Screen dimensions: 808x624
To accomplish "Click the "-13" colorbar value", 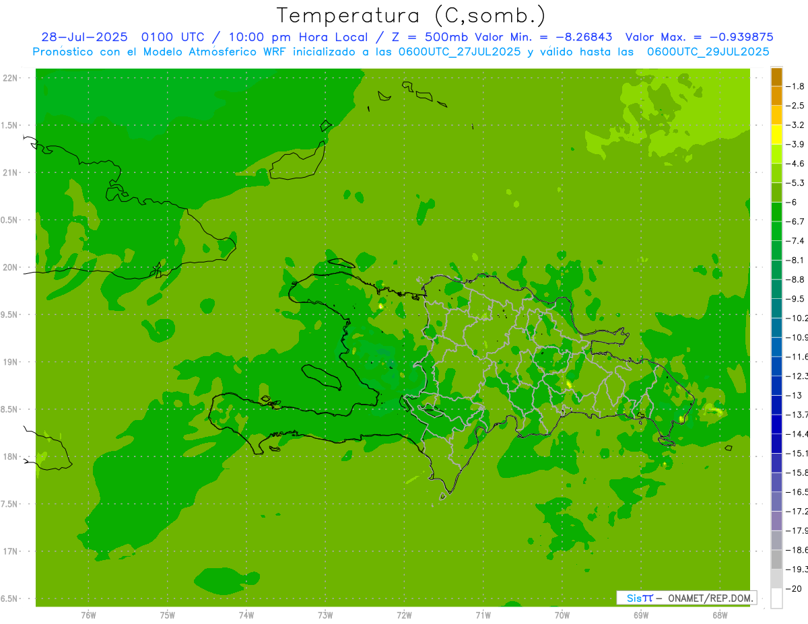I will (x=794, y=395).
